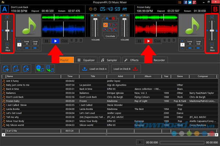Open the Sampler tab
Image resolution: width=220 pixels, height=146 pixels.
(111, 60)
